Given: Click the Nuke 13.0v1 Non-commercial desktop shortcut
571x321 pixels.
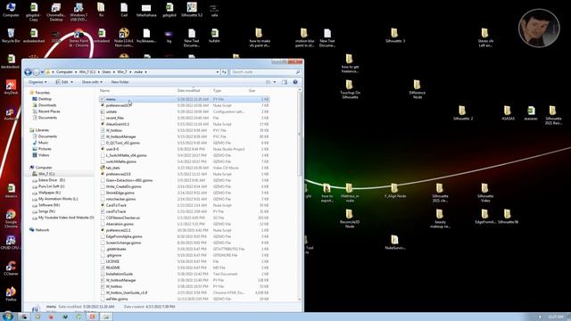Looking at the screenshot, I should point(124,37).
